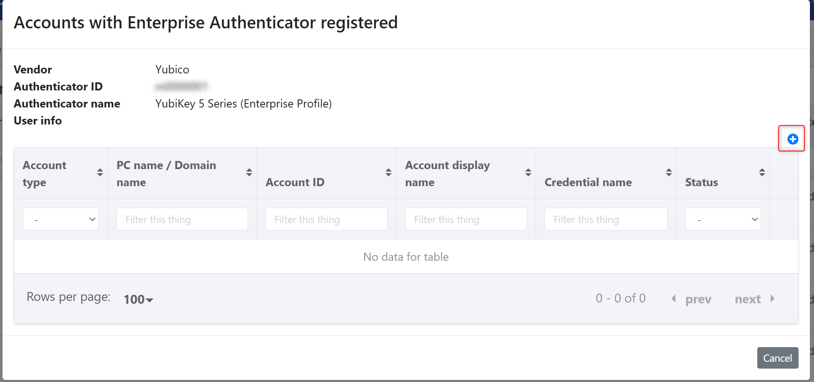Focus the PC name / Domain name filter field
Viewport: 814px width, 382px height.
coord(182,219)
